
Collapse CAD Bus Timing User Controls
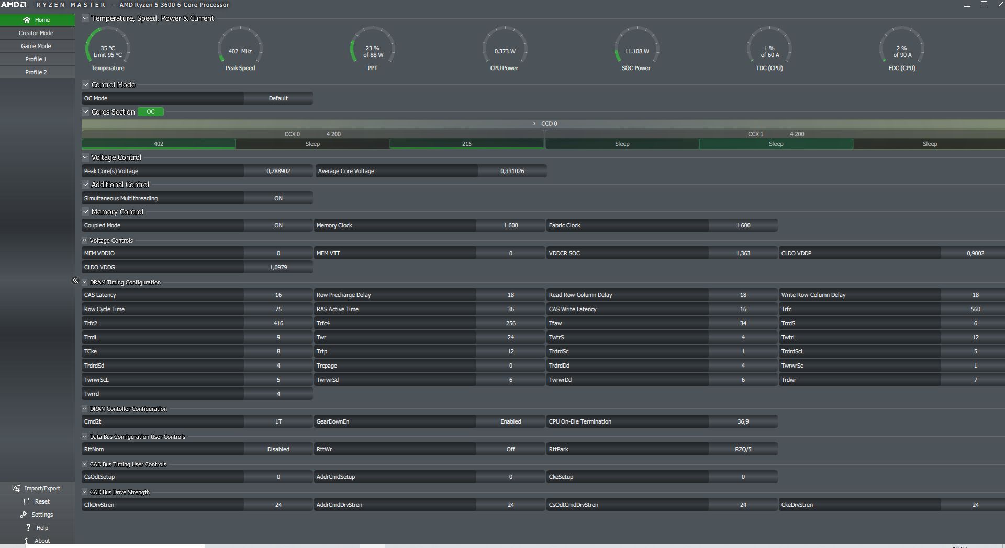tap(85, 464)
